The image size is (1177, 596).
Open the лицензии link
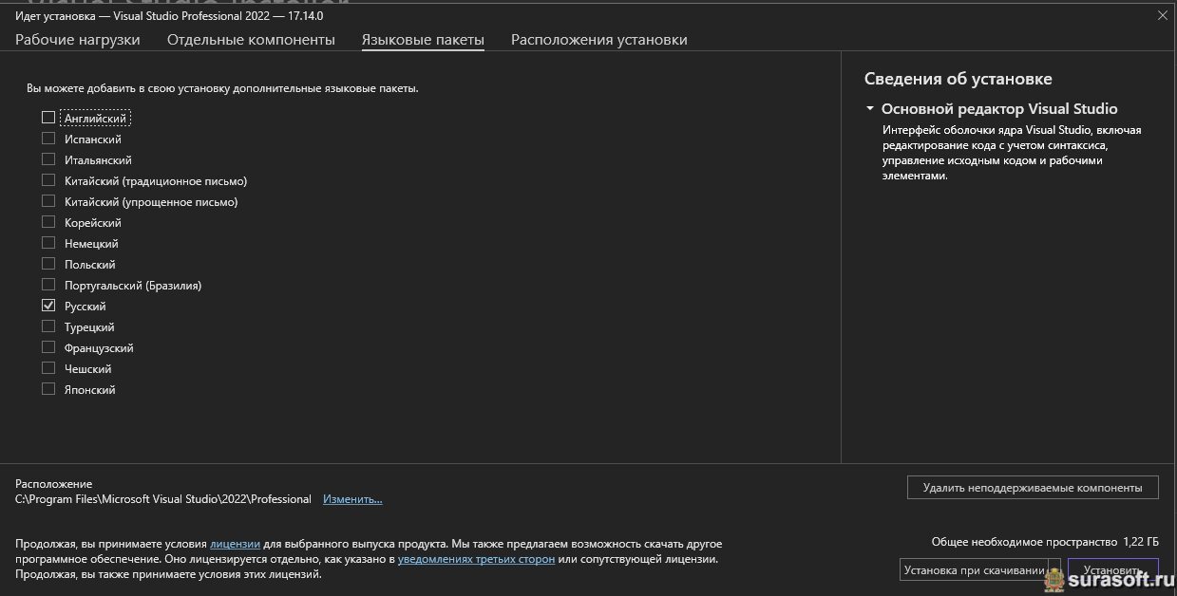click(235, 544)
